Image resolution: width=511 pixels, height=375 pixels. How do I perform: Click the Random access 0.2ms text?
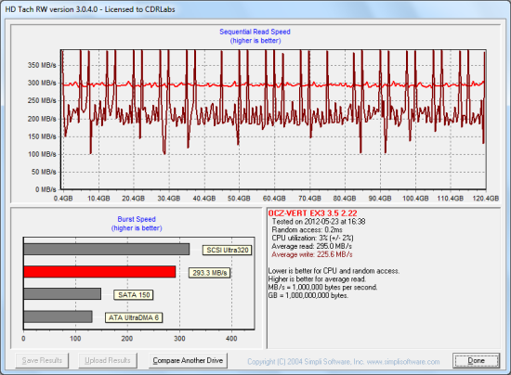point(307,230)
